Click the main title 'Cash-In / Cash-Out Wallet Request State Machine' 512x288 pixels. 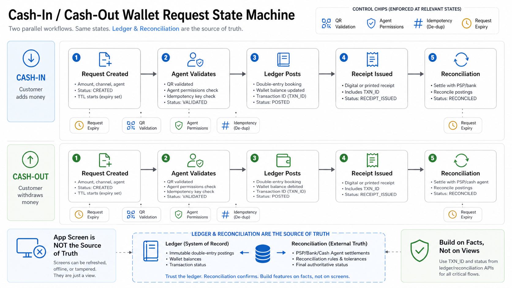point(152,15)
